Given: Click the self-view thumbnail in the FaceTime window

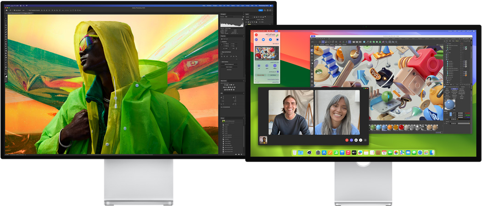Looking at the screenshot, I should tap(263, 140).
